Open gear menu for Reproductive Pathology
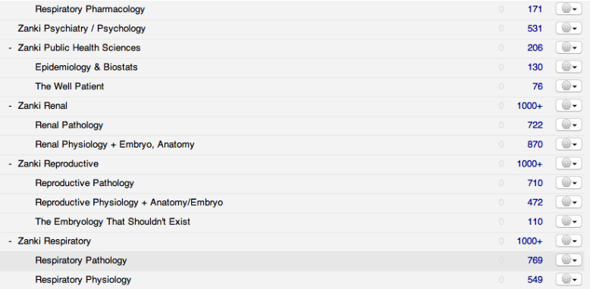 click(x=569, y=183)
